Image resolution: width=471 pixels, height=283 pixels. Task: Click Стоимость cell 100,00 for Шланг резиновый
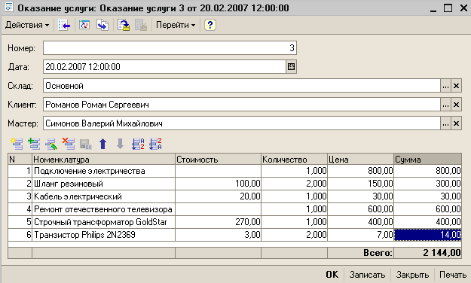point(218,184)
